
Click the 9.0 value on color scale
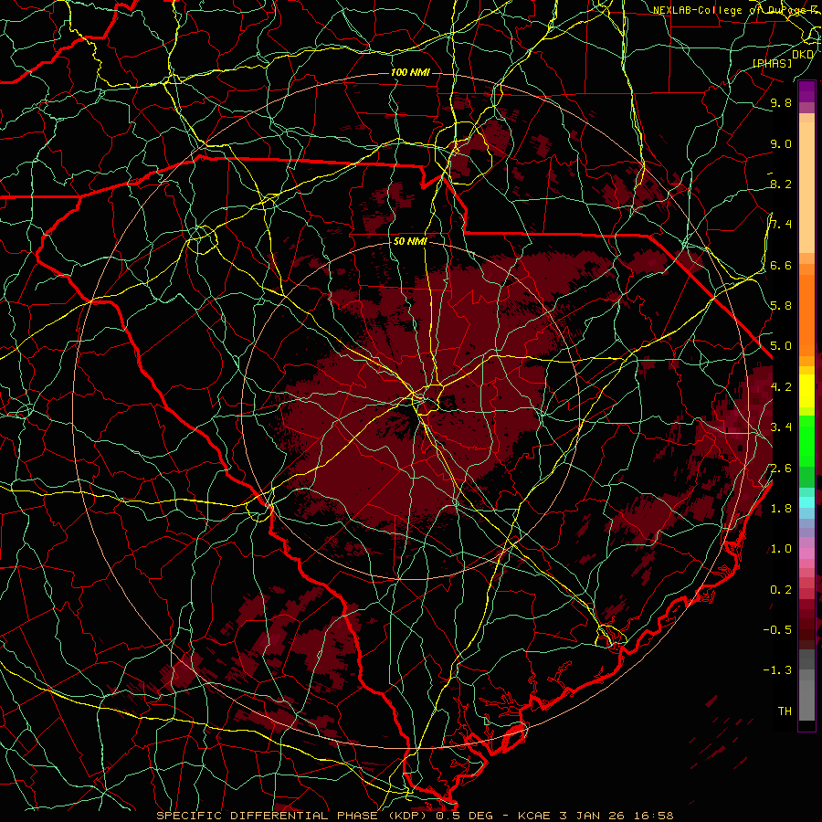coord(781,143)
